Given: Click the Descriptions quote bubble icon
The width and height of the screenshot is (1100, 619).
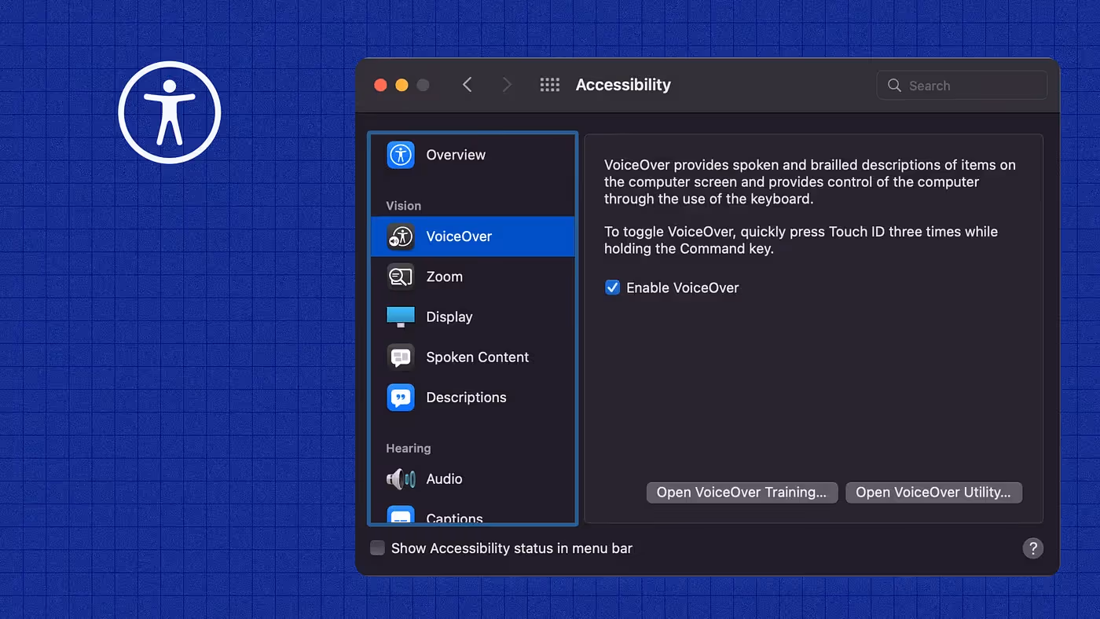Looking at the screenshot, I should [401, 397].
